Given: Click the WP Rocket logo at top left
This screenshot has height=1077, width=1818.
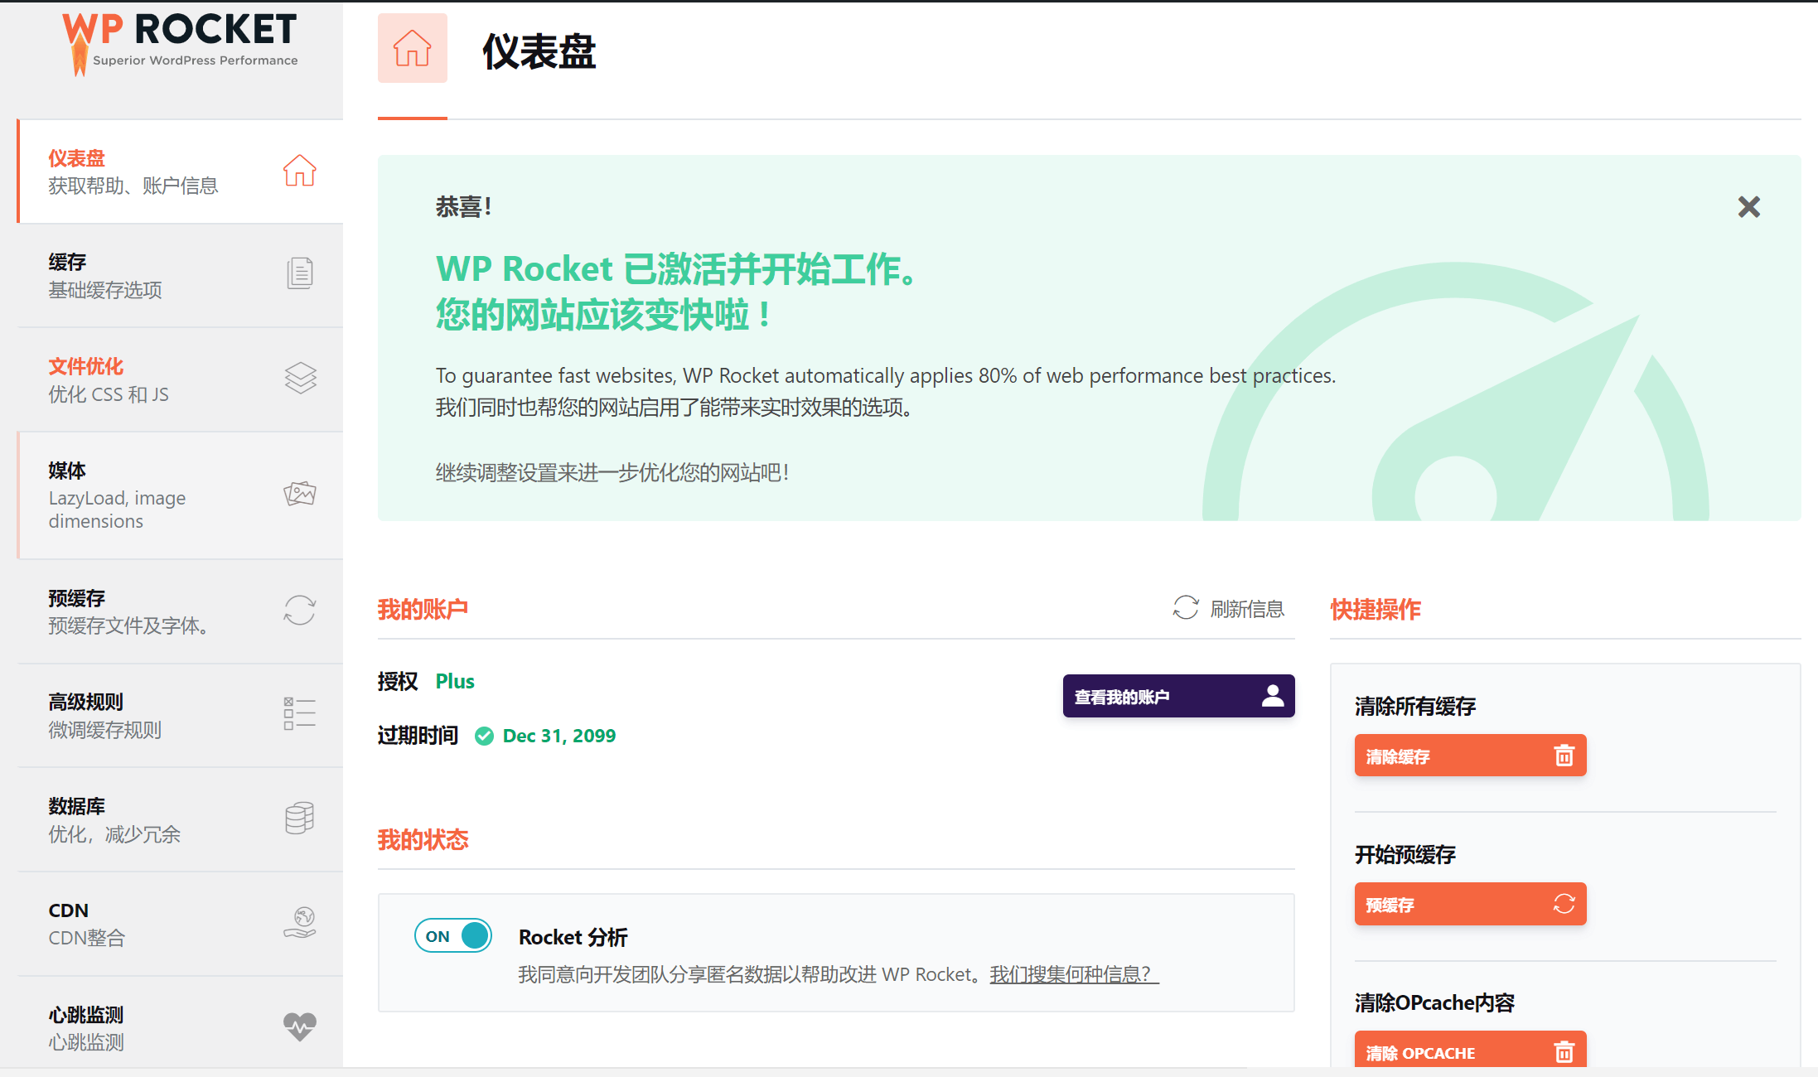Looking at the screenshot, I should 178,41.
